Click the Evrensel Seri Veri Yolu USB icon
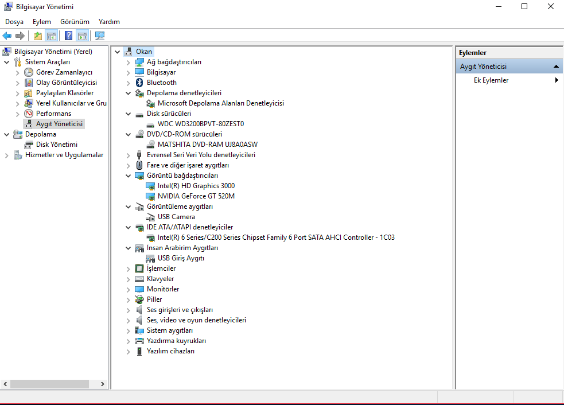564x405 pixels. click(x=139, y=155)
